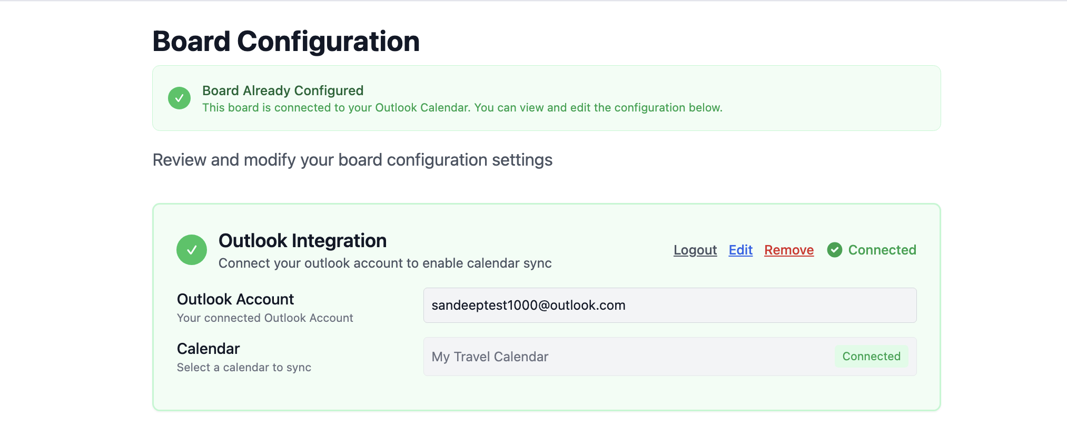Click the Logout link

pos(695,250)
